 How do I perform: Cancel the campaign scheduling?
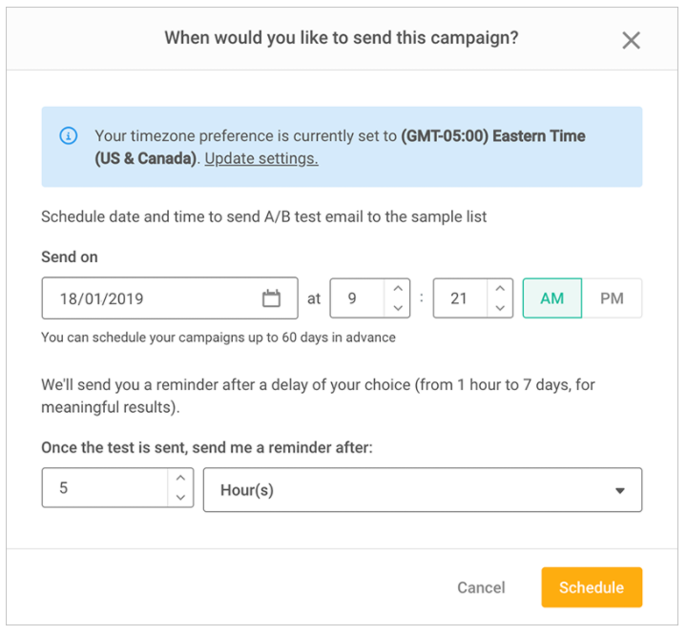pos(481,587)
